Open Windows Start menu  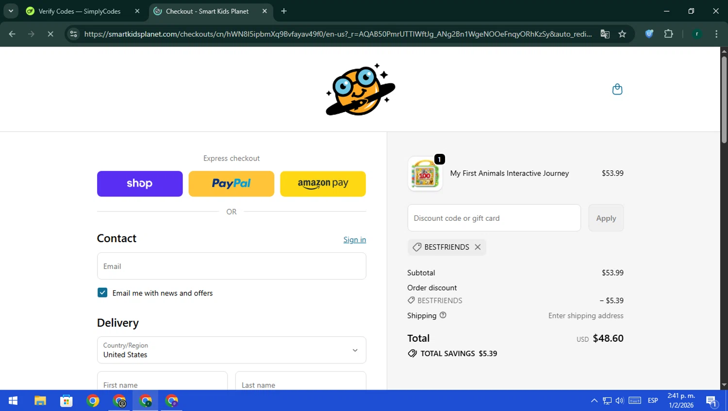13,401
